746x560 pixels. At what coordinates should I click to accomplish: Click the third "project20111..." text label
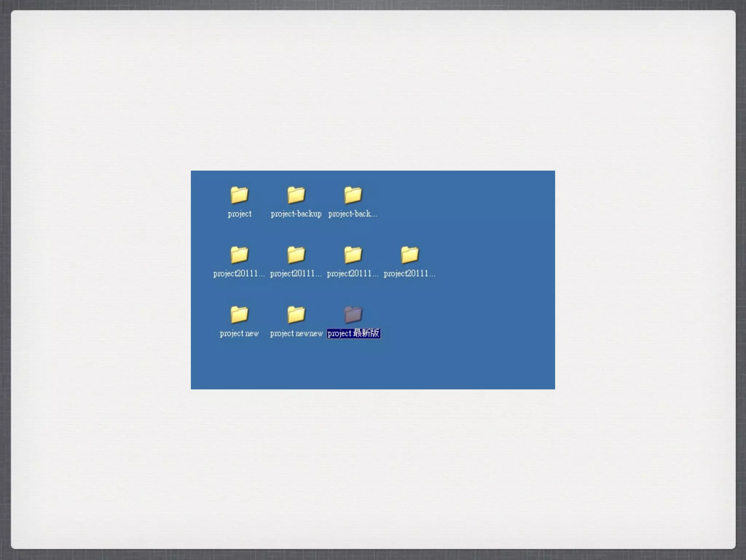(x=353, y=274)
